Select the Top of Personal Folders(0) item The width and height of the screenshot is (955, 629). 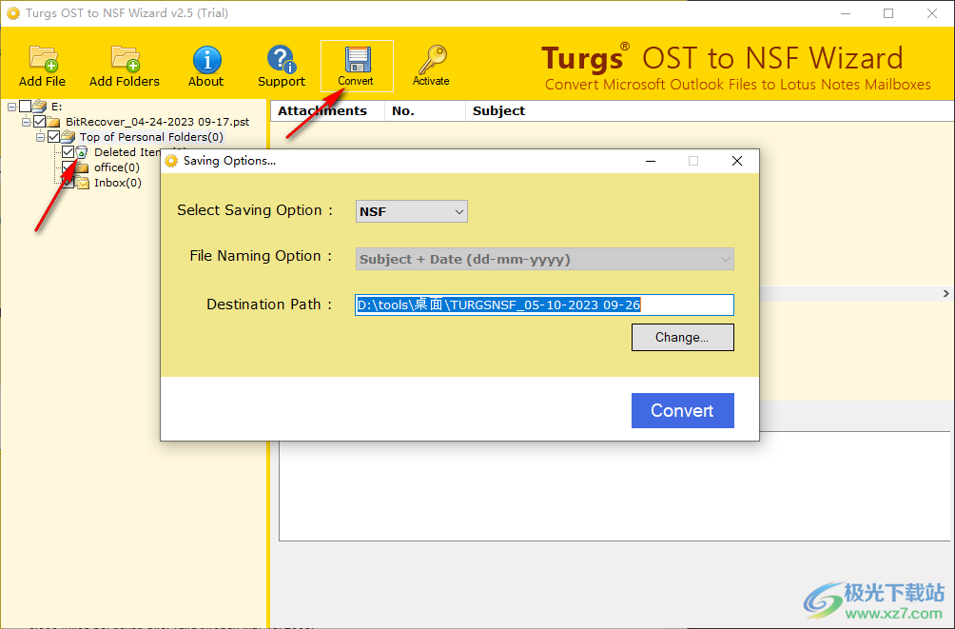[151, 136]
